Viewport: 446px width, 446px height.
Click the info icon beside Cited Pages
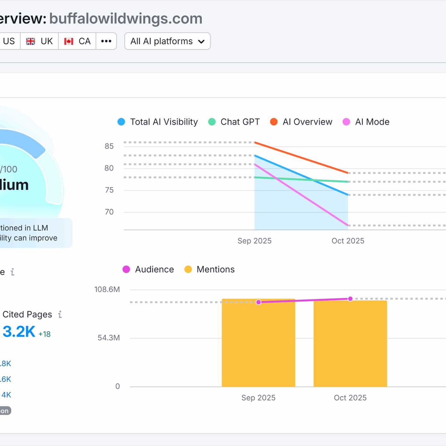click(60, 314)
